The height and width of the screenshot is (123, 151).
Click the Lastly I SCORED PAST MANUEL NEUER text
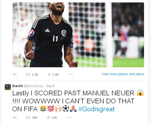(x=73, y=93)
